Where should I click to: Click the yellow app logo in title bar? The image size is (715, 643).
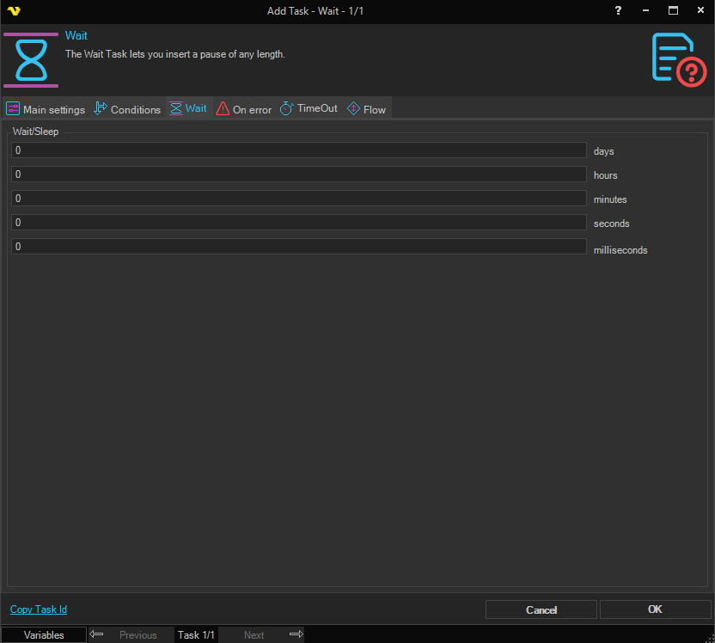point(15,11)
